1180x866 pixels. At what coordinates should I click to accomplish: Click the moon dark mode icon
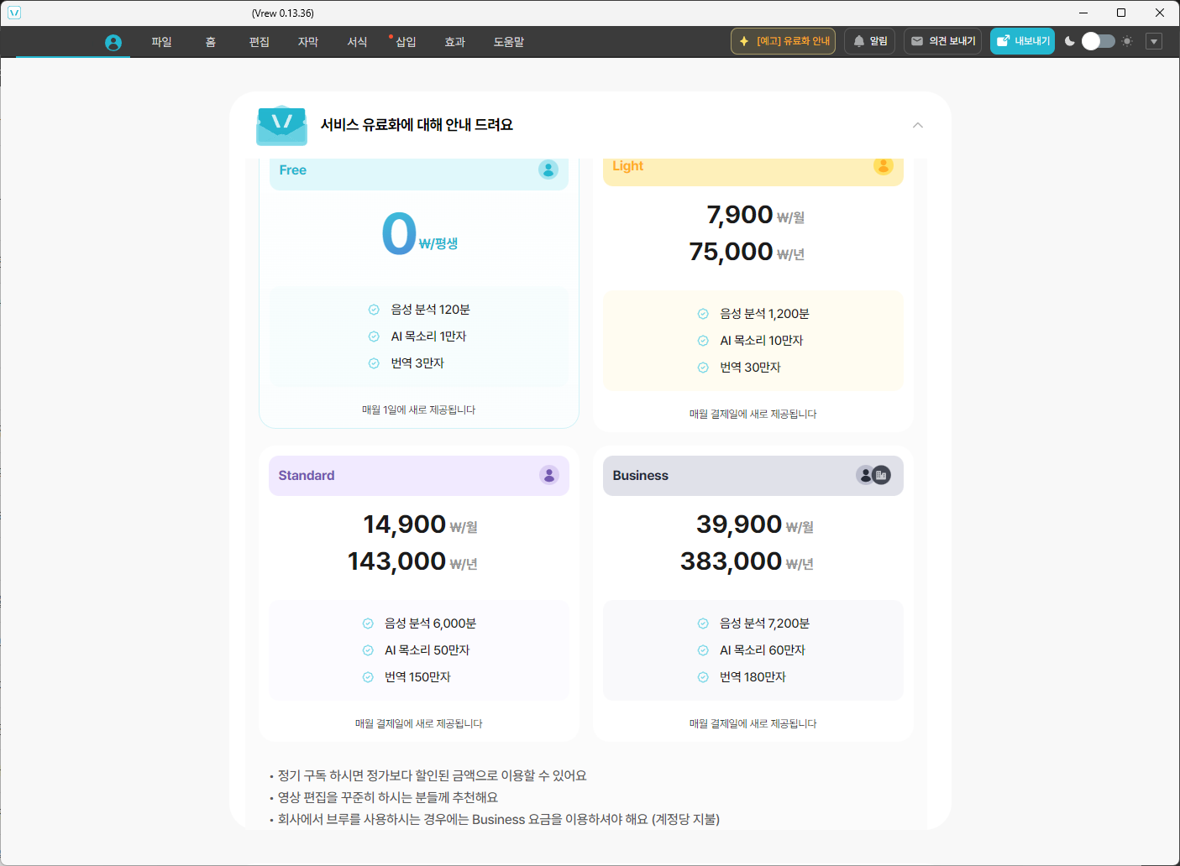pos(1069,41)
